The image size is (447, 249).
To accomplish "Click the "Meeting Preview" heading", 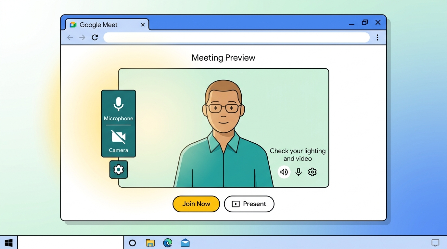I will click(x=224, y=58).
